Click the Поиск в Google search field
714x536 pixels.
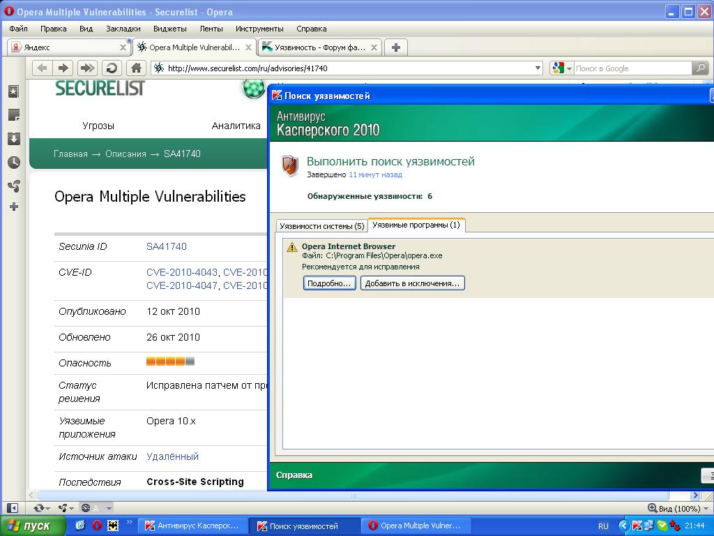pyautogui.click(x=632, y=68)
